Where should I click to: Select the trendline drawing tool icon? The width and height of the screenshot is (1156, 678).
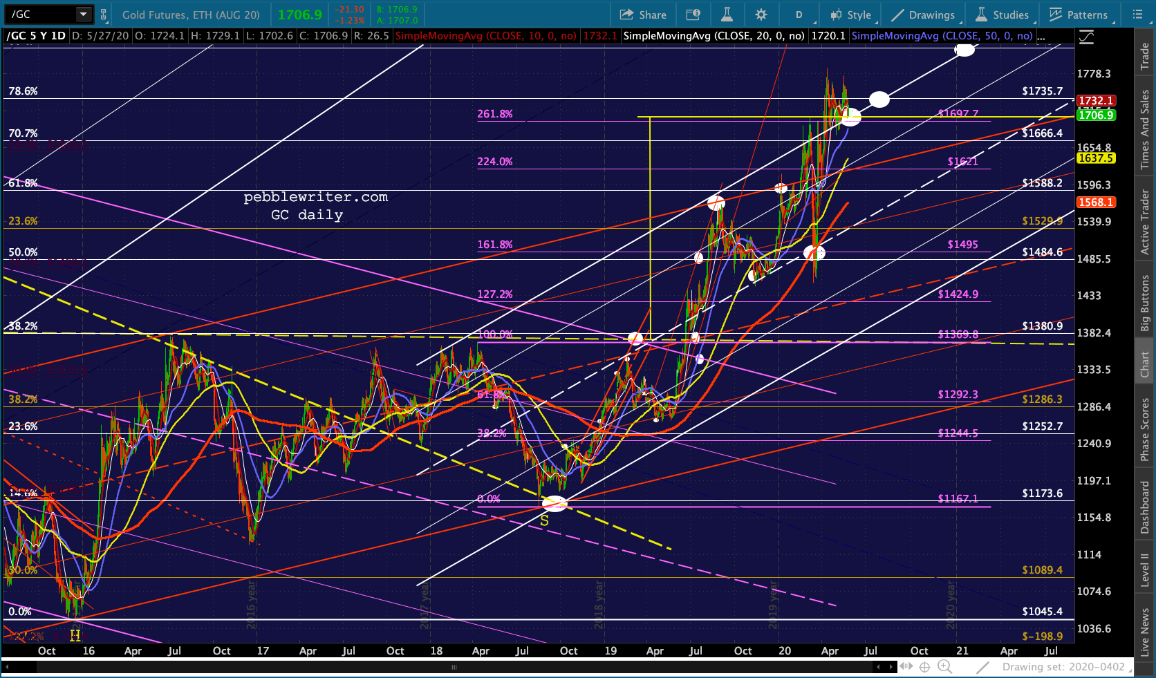[x=982, y=667]
